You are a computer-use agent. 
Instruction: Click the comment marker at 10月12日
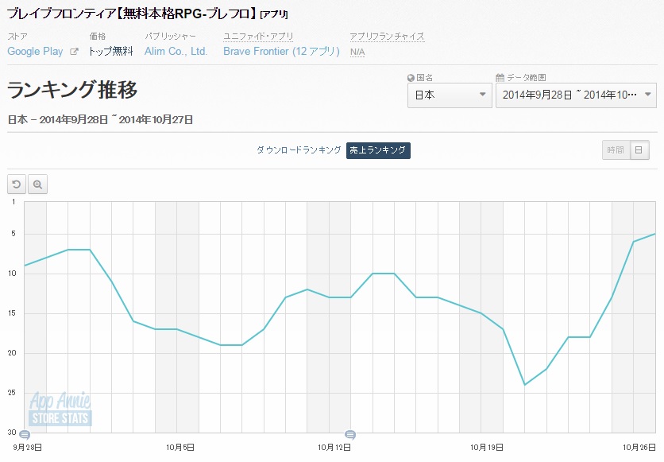(350, 435)
